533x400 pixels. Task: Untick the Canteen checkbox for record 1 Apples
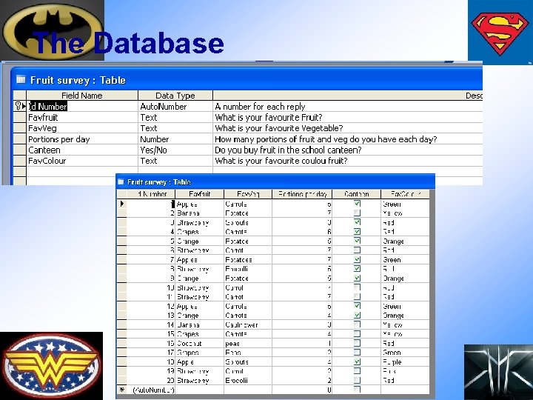point(357,204)
